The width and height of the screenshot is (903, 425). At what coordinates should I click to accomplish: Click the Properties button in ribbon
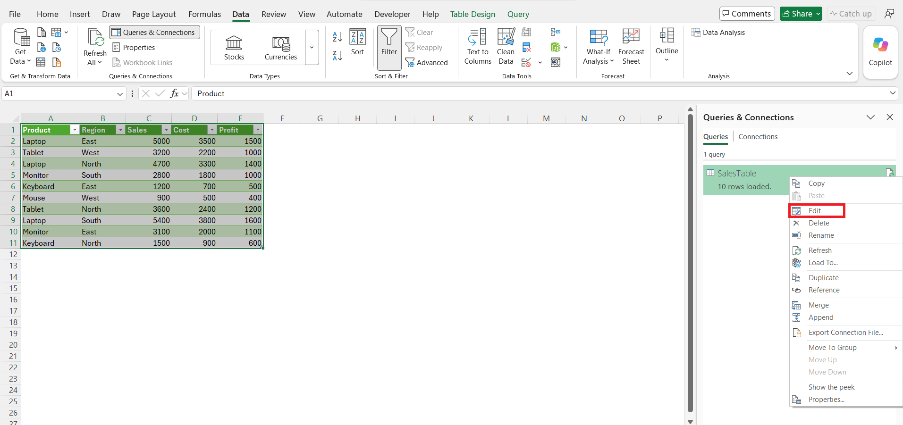134,48
